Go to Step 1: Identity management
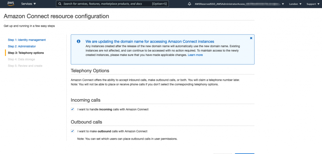This screenshot has width=322, height=154. click(x=27, y=40)
